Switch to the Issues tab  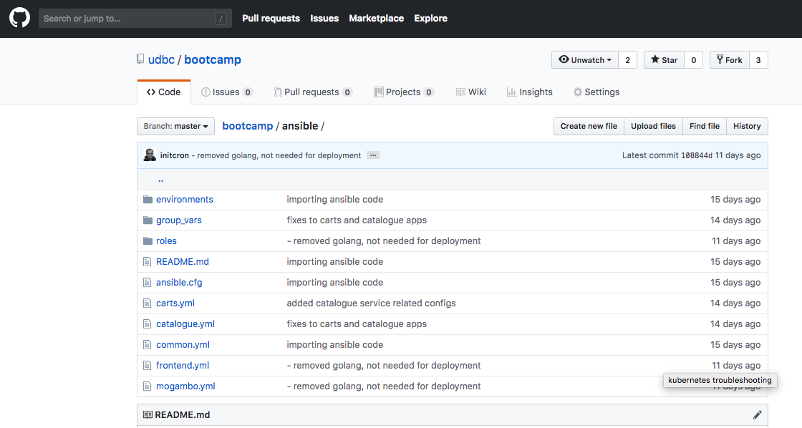tap(226, 92)
